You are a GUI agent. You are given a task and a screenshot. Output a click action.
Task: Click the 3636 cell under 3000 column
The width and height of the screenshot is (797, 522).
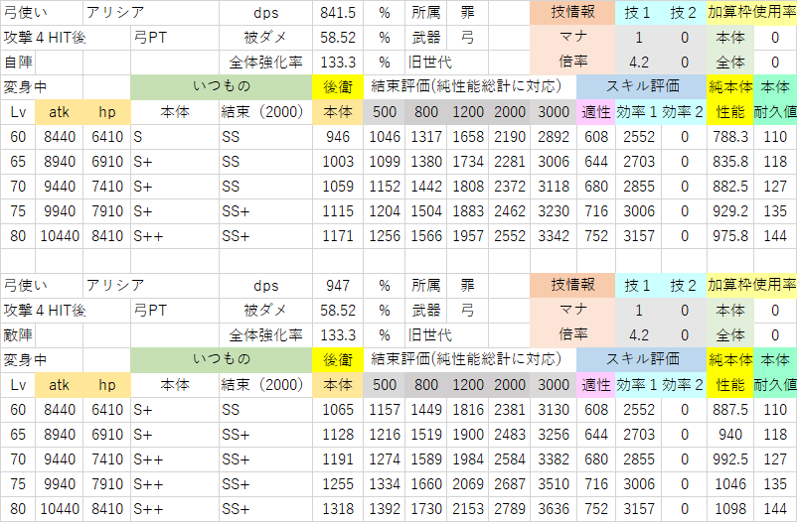(553, 509)
